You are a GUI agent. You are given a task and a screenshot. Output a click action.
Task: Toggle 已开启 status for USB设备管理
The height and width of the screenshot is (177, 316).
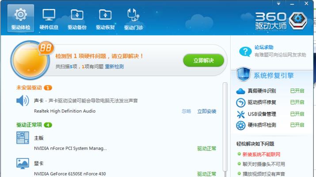[x=297, y=114]
